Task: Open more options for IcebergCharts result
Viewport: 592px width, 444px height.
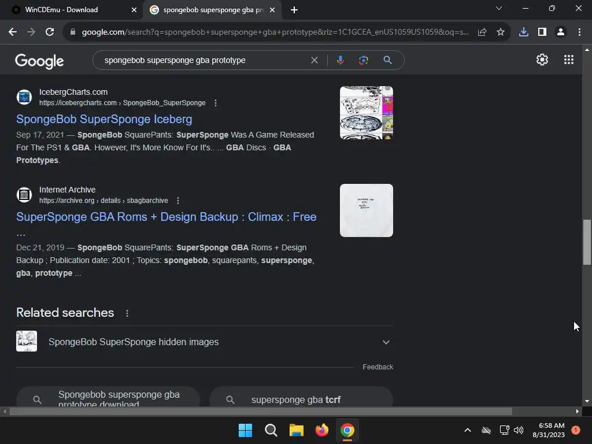Action: [216, 103]
